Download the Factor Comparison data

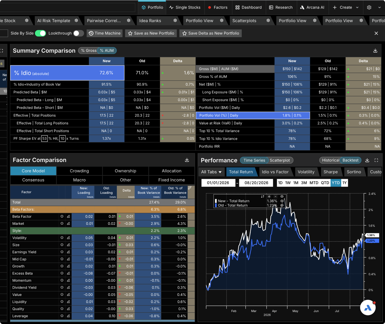[x=187, y=160]
